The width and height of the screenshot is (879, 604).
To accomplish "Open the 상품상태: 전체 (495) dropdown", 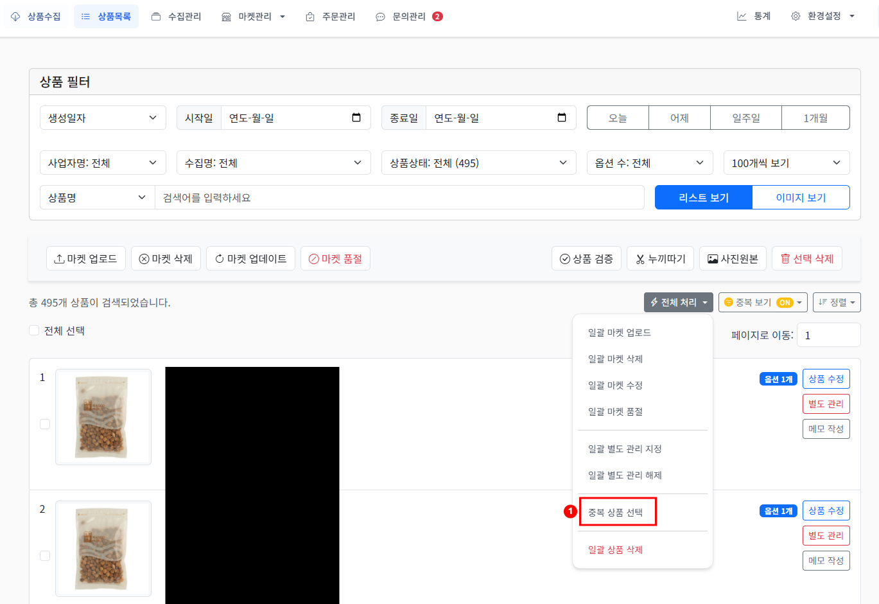I will pyautogui.click(x=479, y=163).
